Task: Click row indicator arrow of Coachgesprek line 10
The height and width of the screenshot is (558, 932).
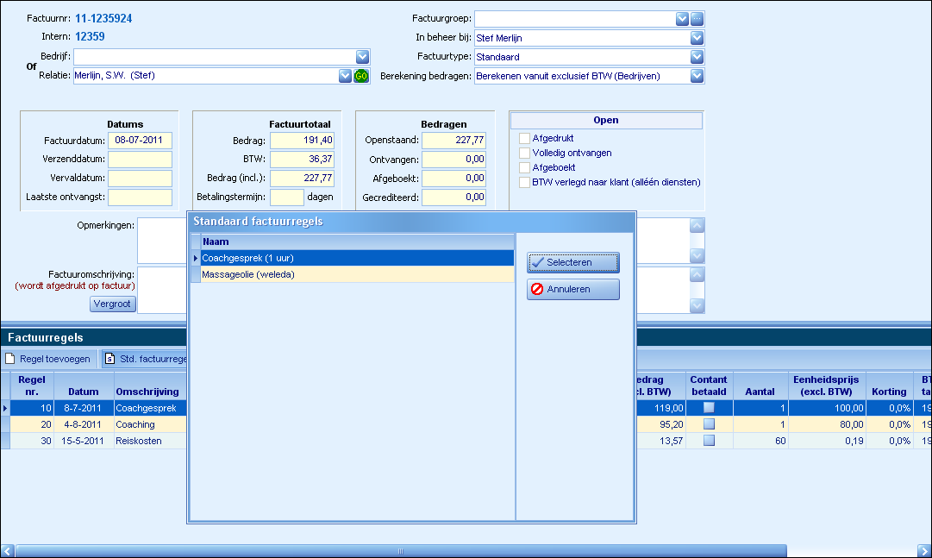Action: [x=5, y=408]
